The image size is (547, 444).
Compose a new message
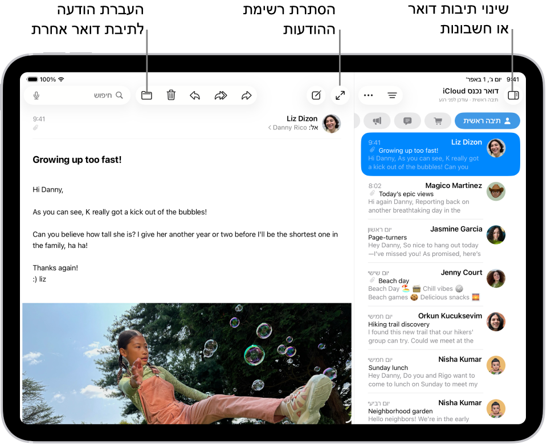click(316, 95)
